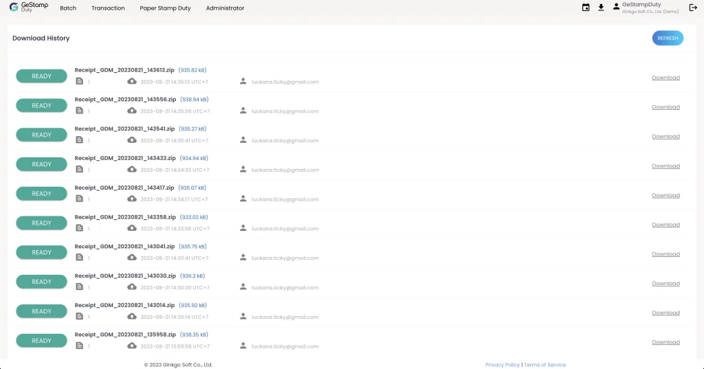The image size is (704, 369).
Task: Click the download icon in top bar
Action: [x=601, y=8]
